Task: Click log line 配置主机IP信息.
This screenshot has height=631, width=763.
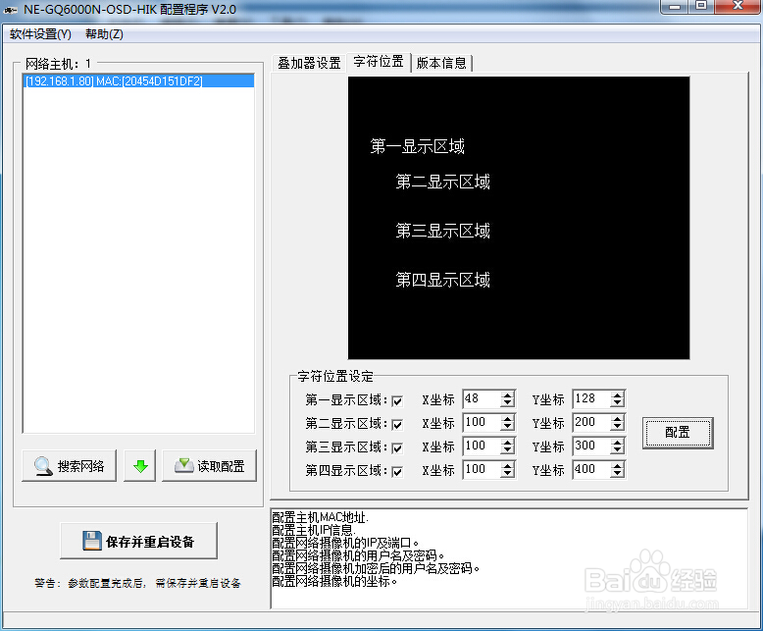Action: 314,530
